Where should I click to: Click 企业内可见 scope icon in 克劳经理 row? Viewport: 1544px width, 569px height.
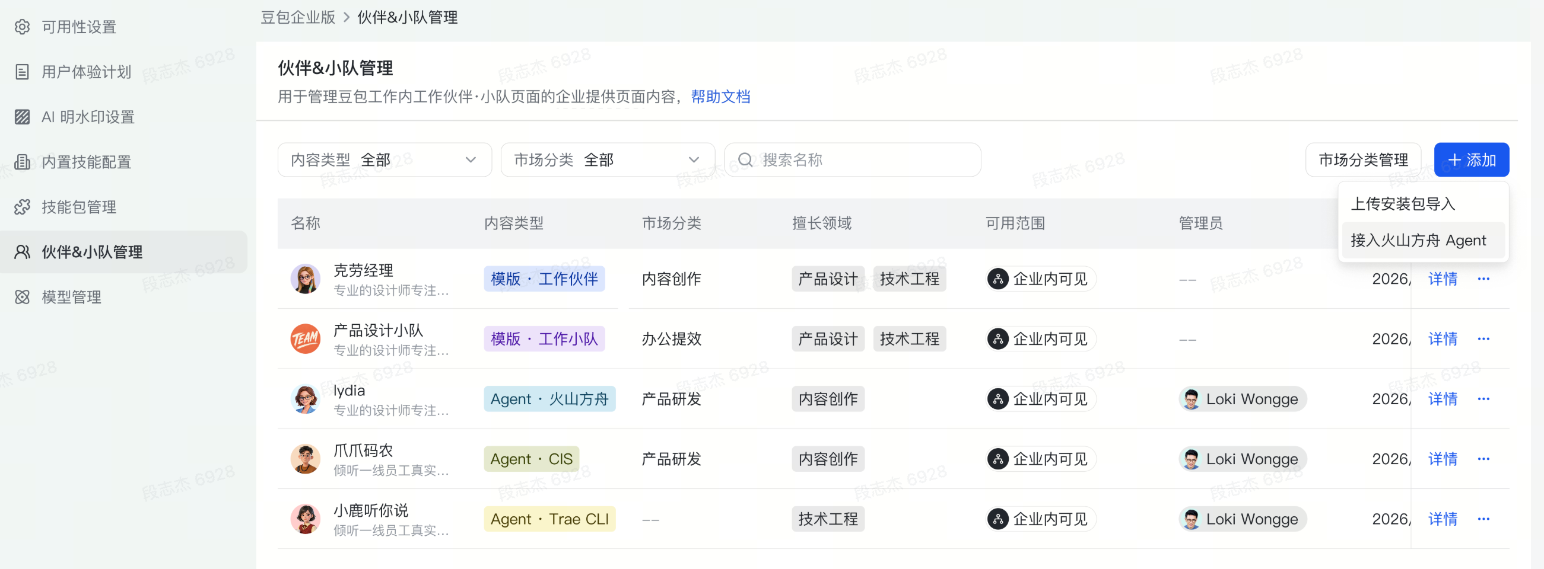pos(997,279)
